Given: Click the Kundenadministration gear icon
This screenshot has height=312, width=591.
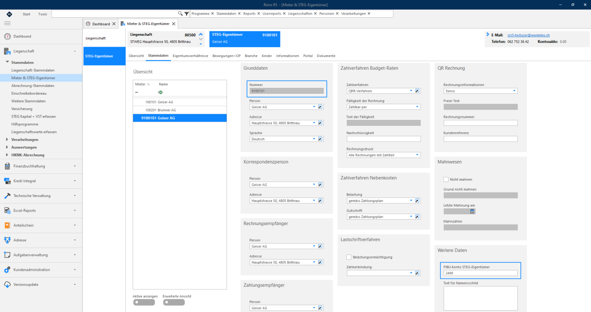Looking at the screenshot, I should (x=7, y=270).
